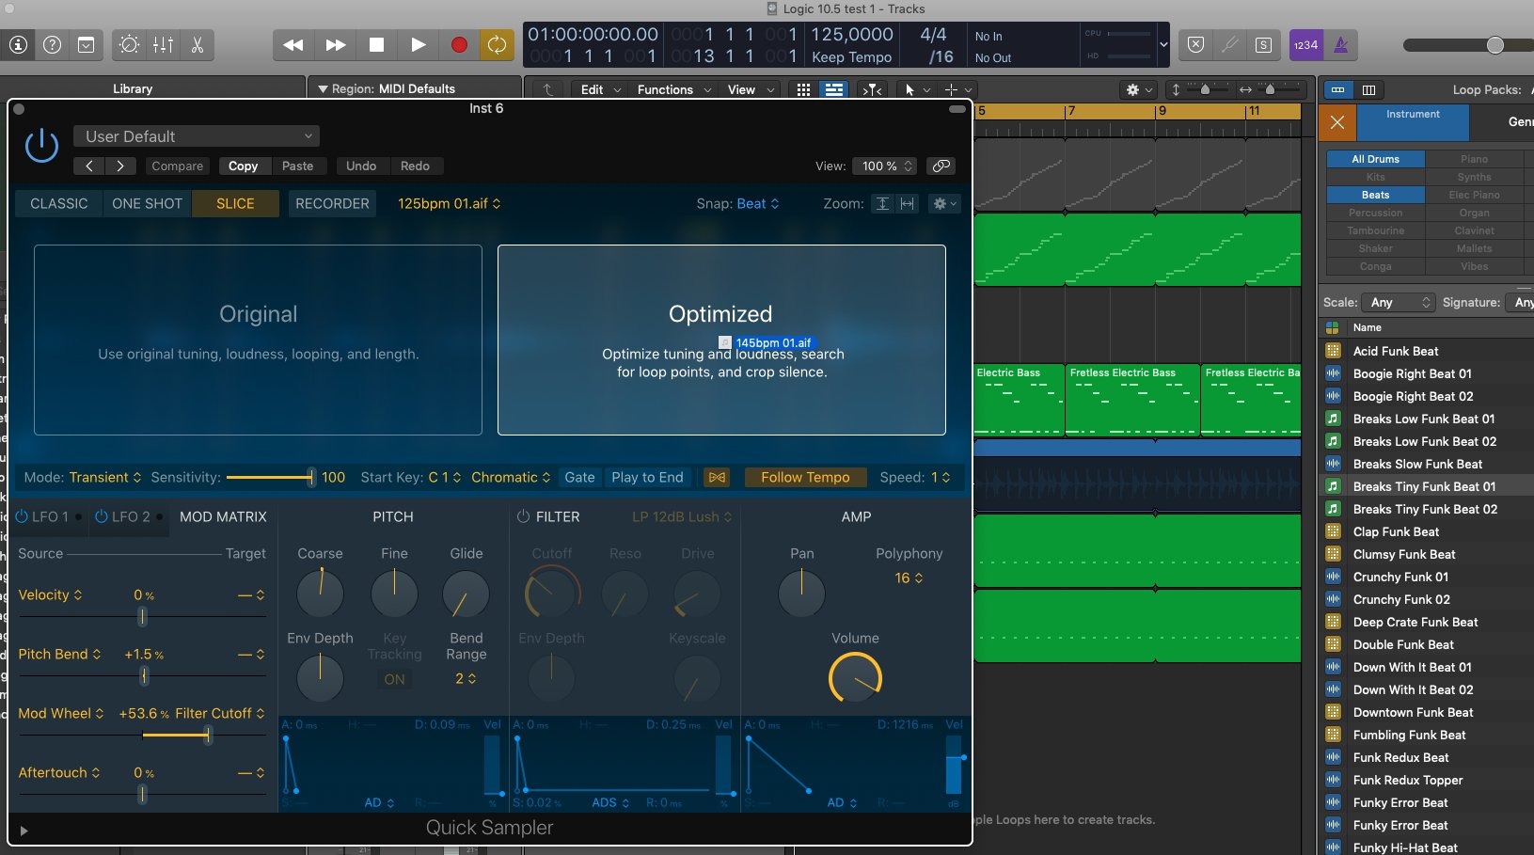Screen dimensions: 1534x855
Task: Select Breaks Slow Funk Beat loop
Action: [x=1416, y=464]
